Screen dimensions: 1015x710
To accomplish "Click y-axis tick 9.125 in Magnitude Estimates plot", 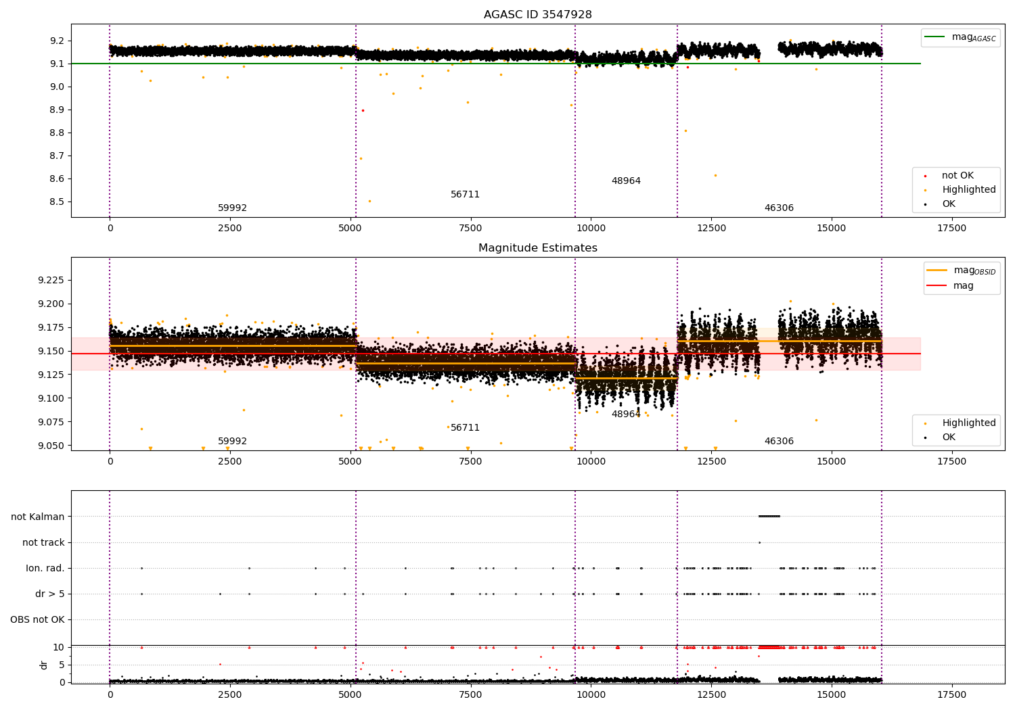I will tap(51, 375).
